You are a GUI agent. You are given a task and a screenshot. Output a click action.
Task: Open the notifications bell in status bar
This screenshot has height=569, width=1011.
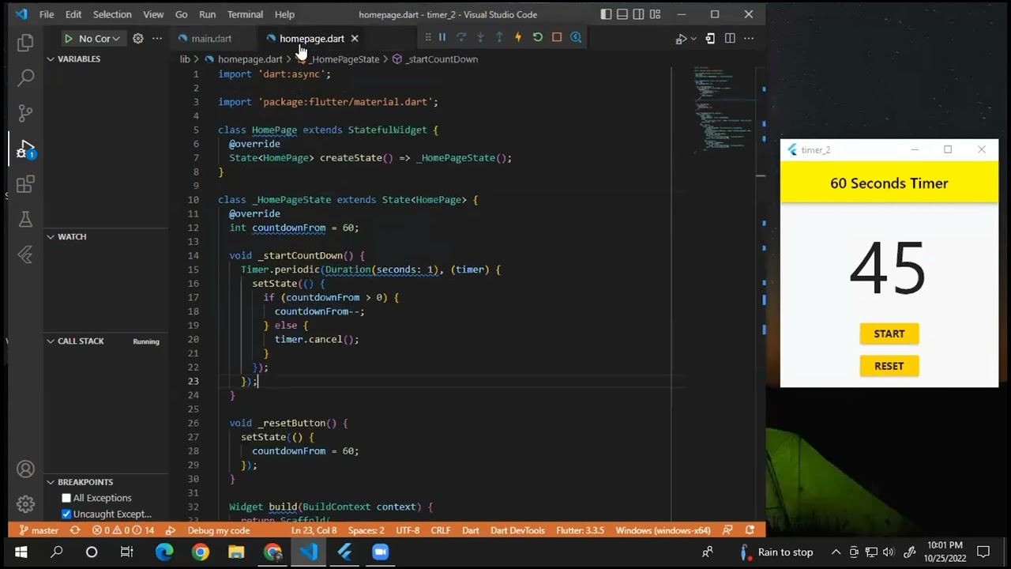point(750,530)
